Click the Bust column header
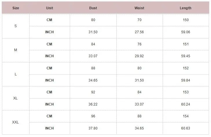 [93, 8]
